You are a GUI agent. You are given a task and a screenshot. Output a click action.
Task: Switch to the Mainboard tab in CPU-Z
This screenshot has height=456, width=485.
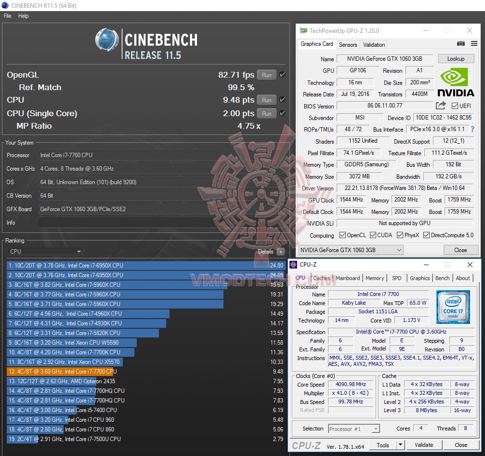coord(348,278)
